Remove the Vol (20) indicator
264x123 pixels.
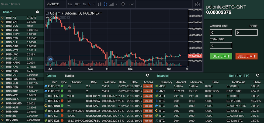click(68, 17)
